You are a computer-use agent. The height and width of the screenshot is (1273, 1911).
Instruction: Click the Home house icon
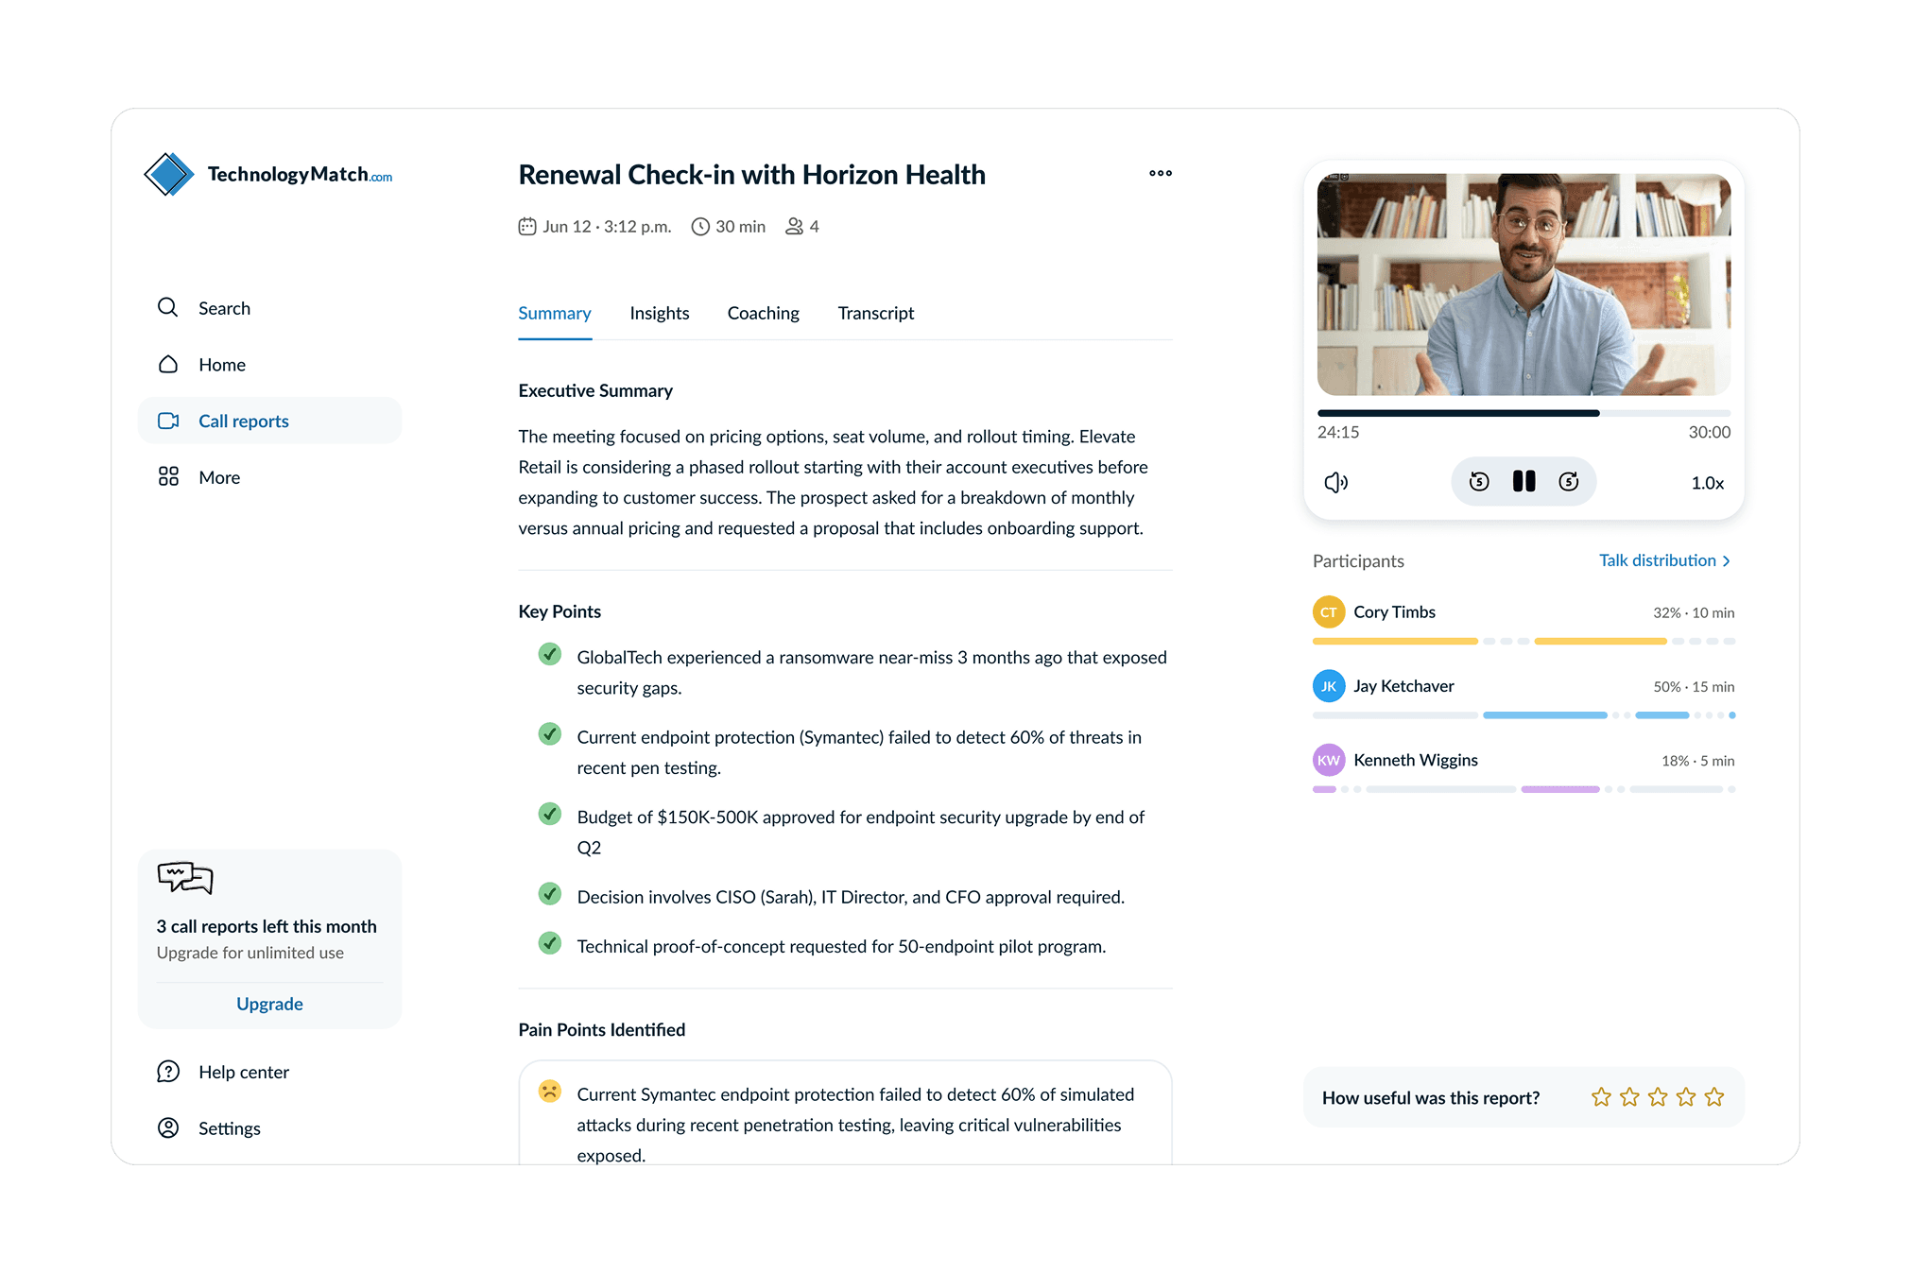click(x=168, y=364)
